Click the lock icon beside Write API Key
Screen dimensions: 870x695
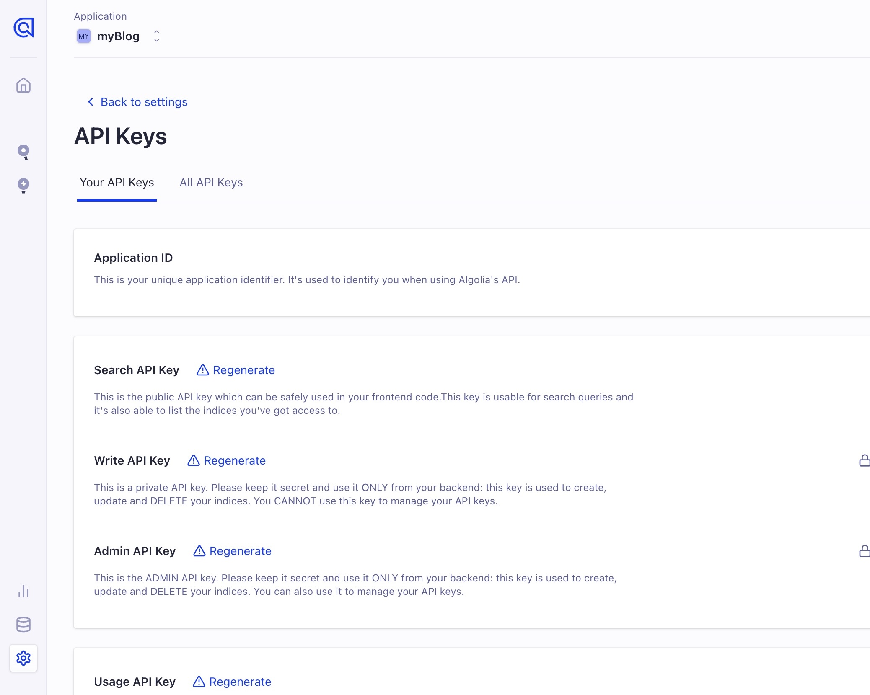864,460
